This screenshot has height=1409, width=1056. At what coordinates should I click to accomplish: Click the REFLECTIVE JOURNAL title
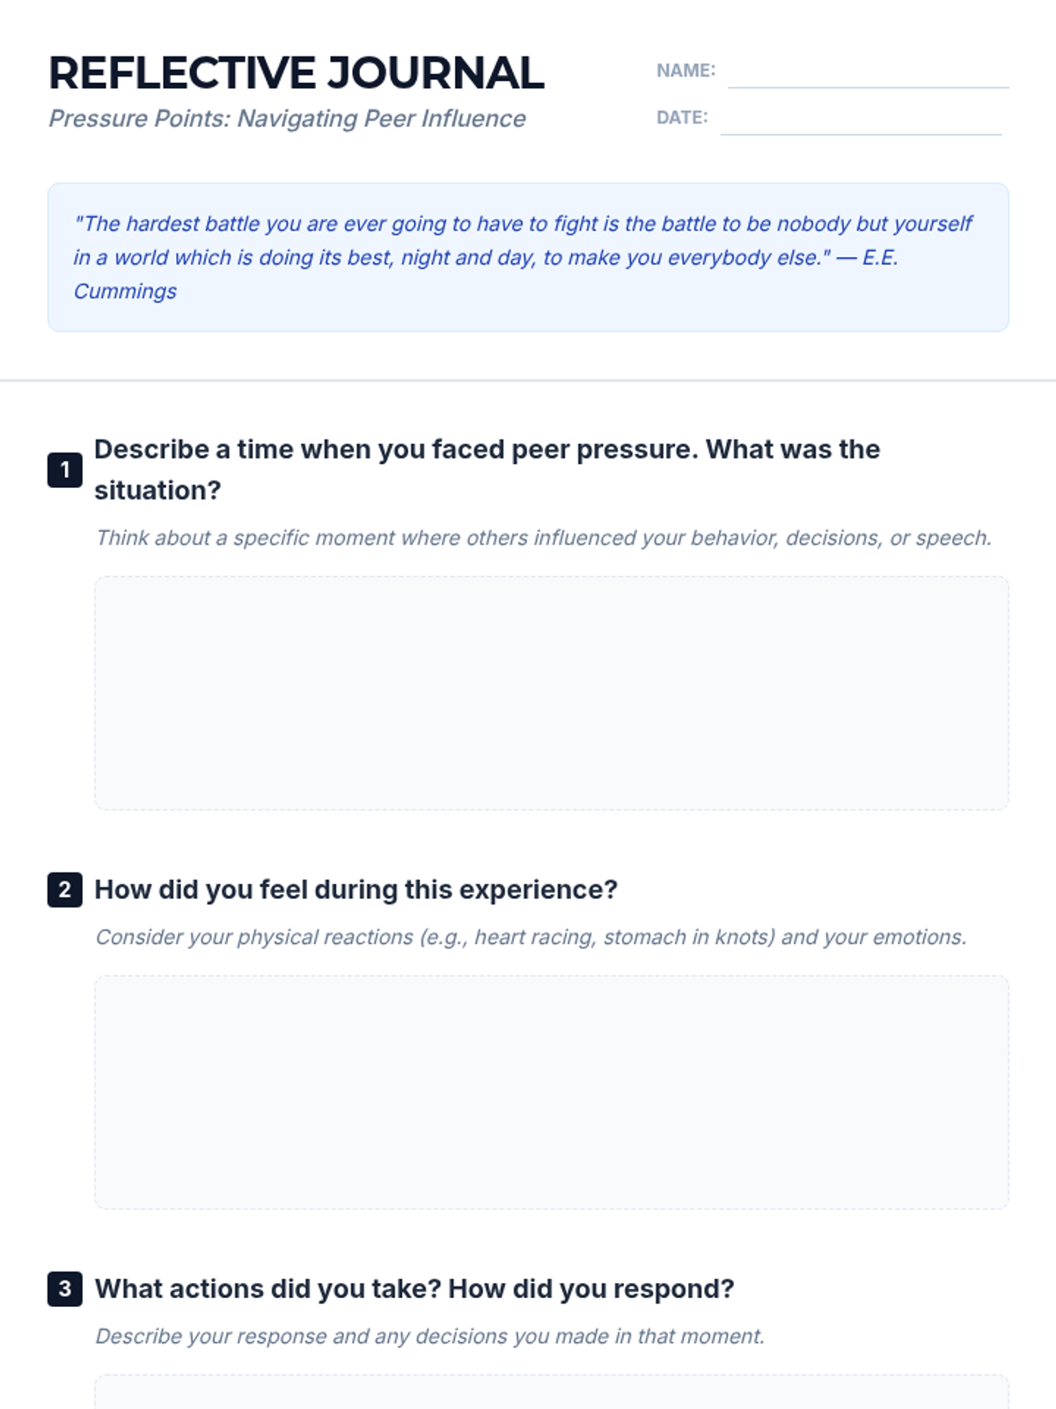click(x=297, y=73)
